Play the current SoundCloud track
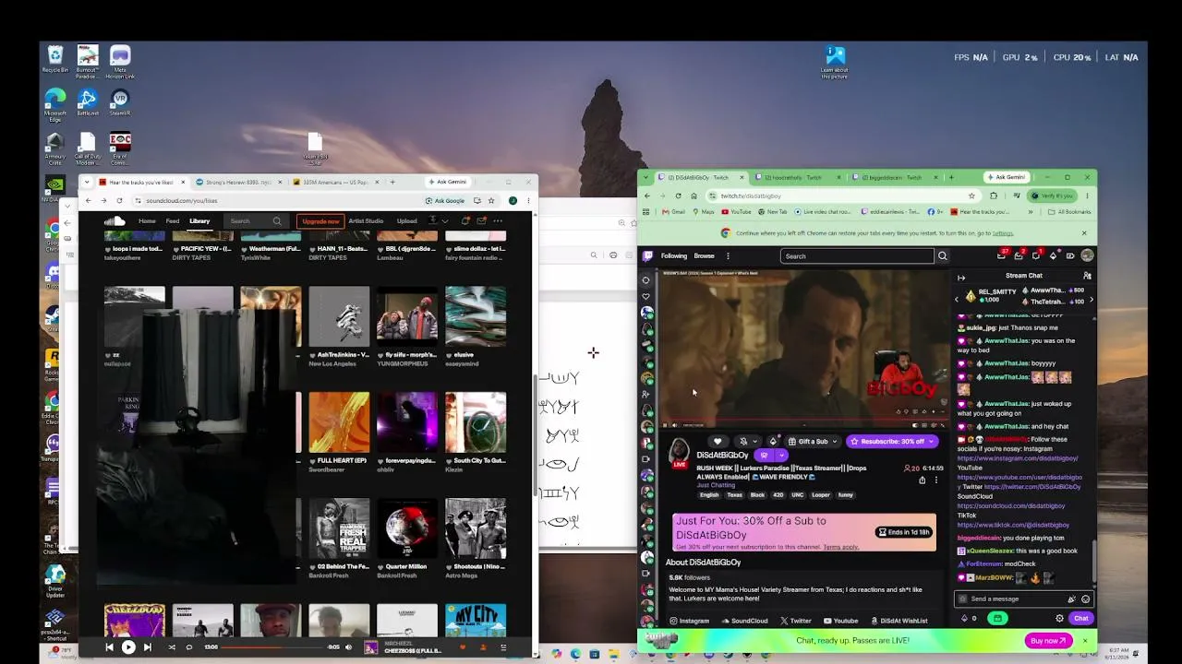The height and width of the screenshot is (664, 1182). click(x=128, y=647)
